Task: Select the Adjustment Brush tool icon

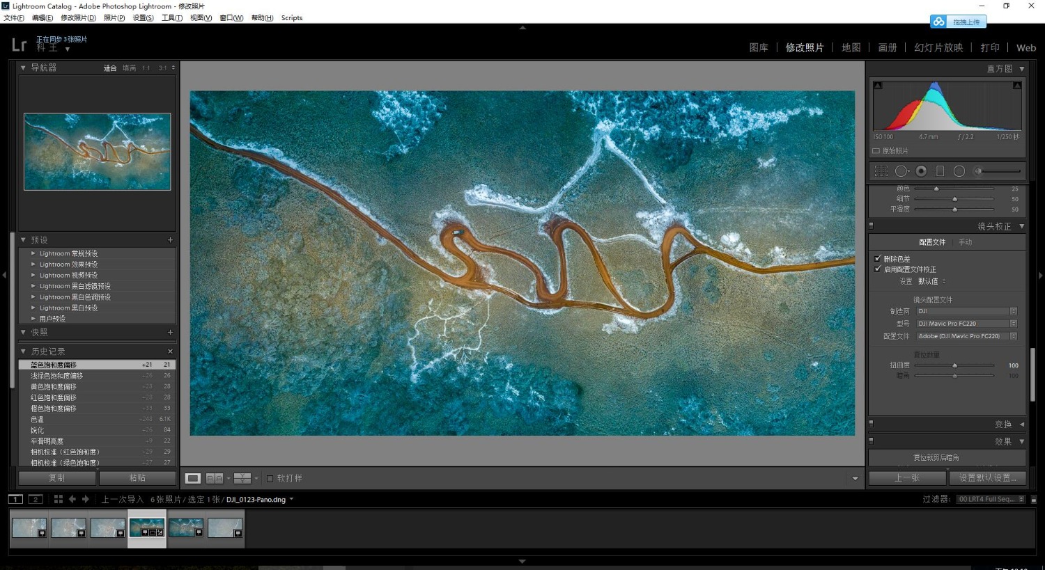Action: click(x=998, y=171)
